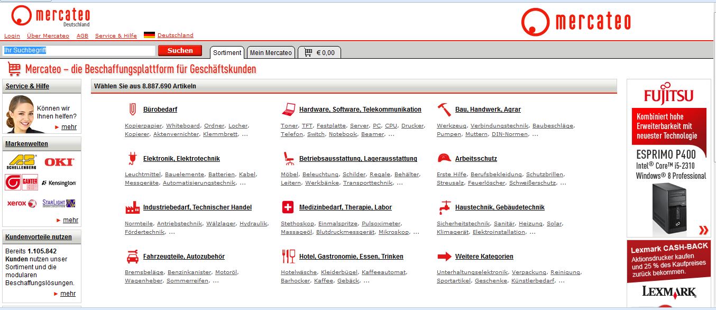Image resolution: width=716 pixels, height=310 pixels.
Task: Click the Service & Hilfe sidebar header
Action: 27,86
